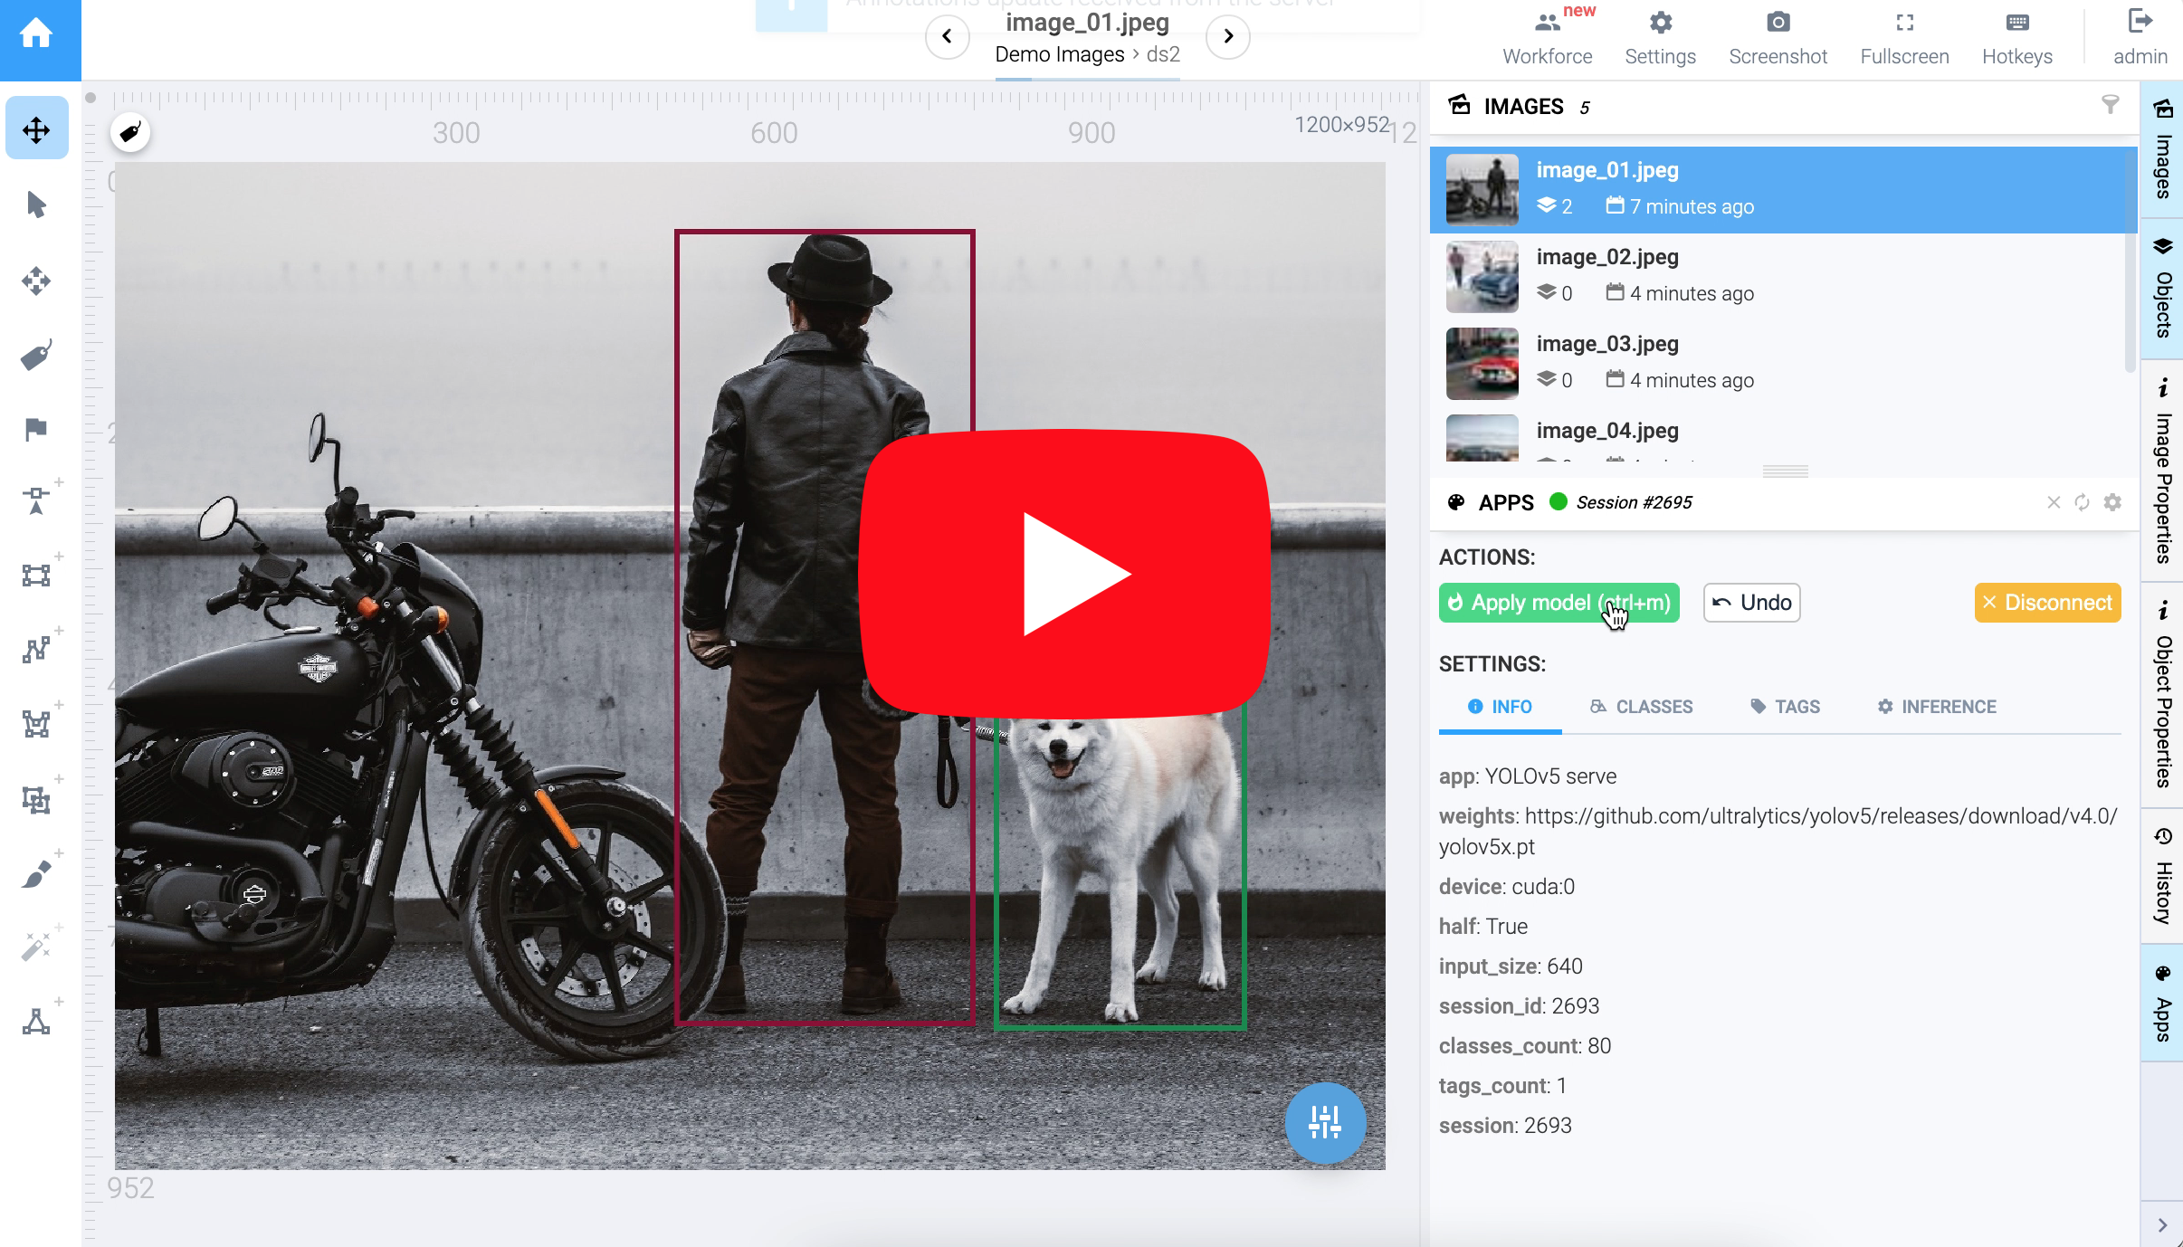Switch to INFO settings tab
The height and width of the screenshot is (1247, 2183).
tap(1500, 707)
